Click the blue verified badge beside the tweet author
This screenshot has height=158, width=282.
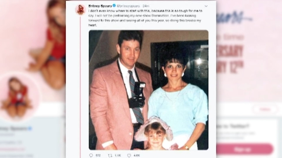114,6
